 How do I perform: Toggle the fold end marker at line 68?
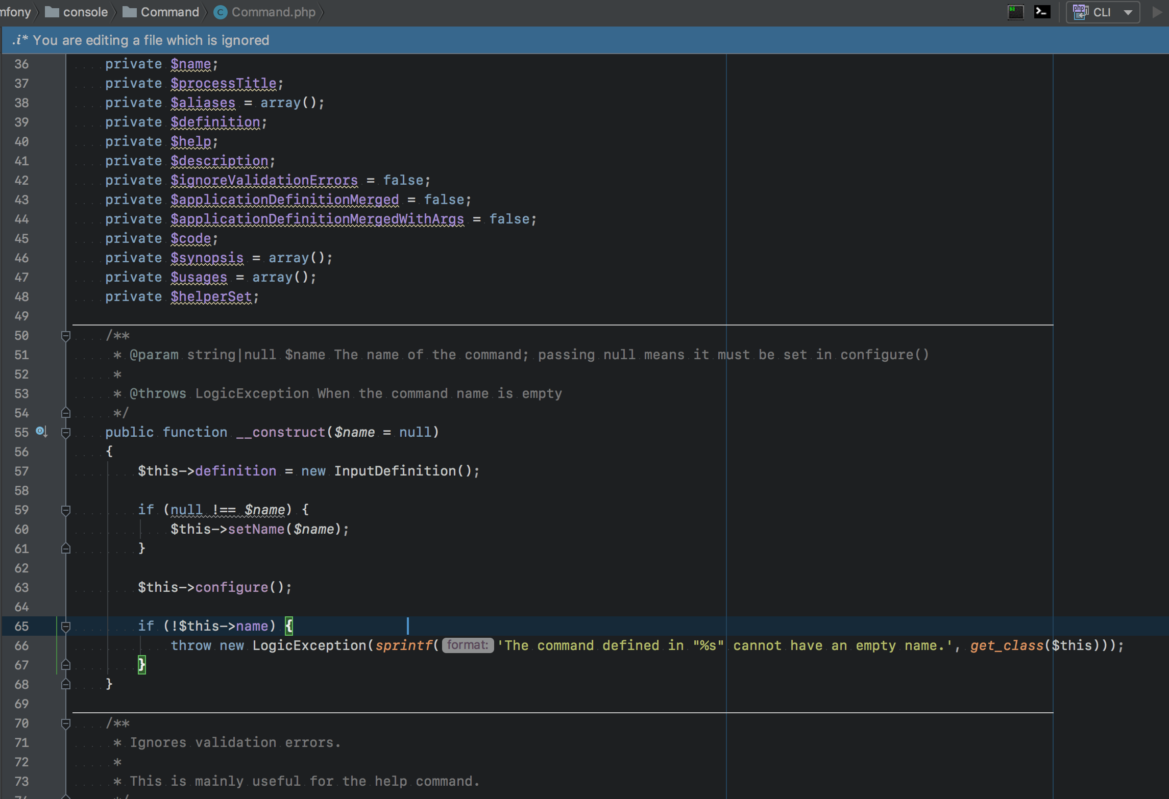coord(65,684)
